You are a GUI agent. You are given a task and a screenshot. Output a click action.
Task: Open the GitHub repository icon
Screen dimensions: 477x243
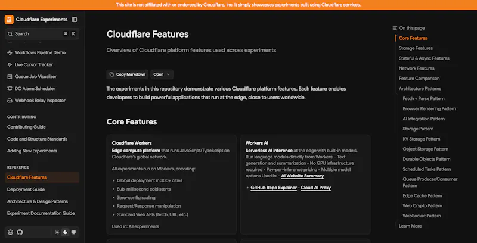click(x=20, y=232)
